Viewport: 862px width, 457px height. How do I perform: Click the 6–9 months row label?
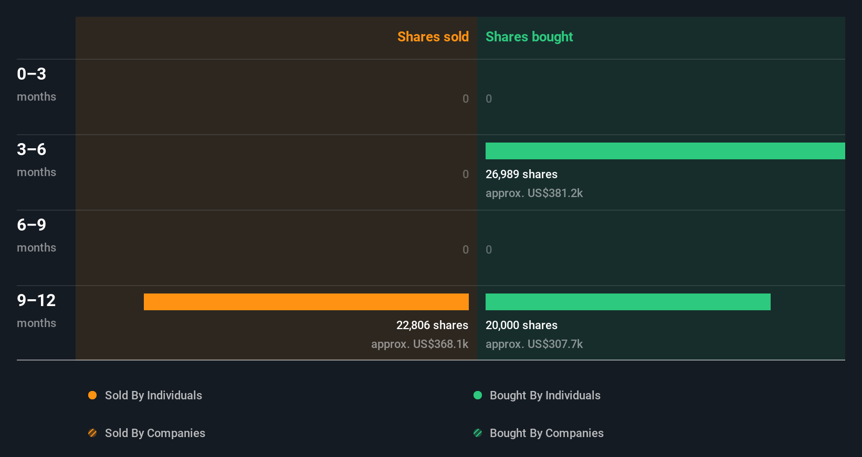(x=36, y=235)
